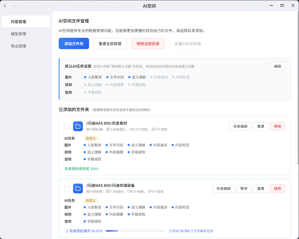The width and height of the screenshot is (299, 239).
Task: Go back using the back arrow
Action: pos(5,6)
